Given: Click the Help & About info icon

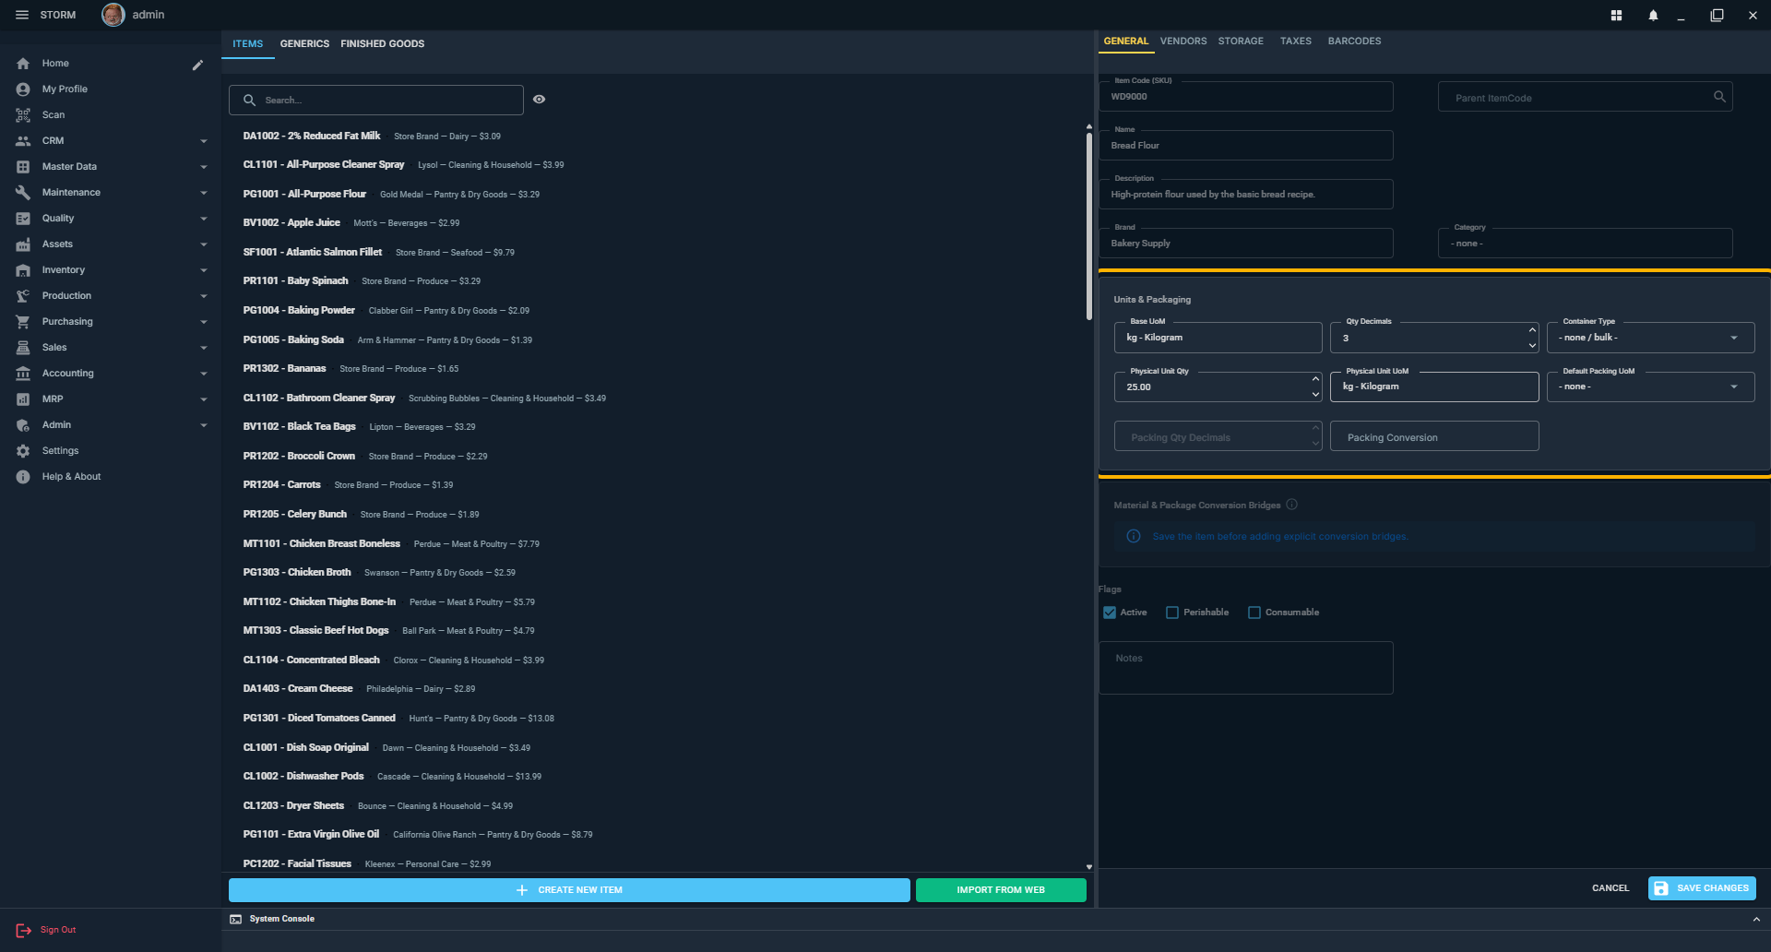Looking at the screenshot, I should [23, 477].
